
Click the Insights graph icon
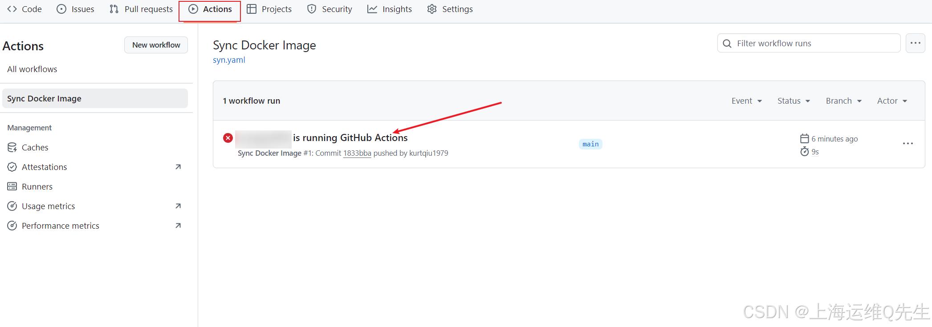372,9
